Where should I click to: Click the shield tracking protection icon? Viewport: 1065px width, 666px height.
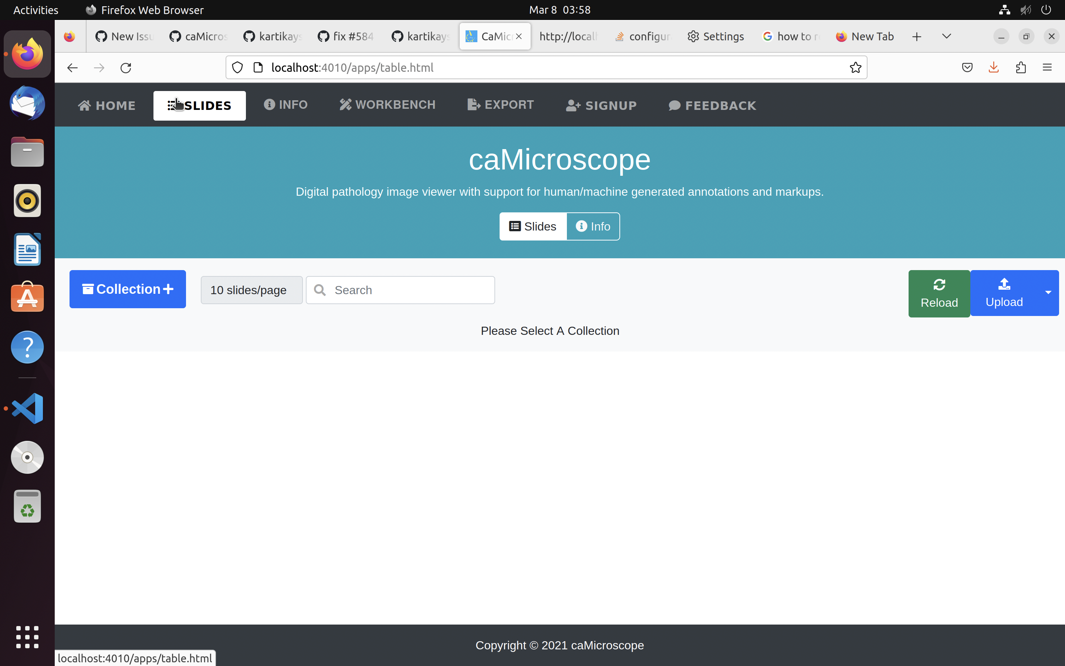tap(238, 67)
